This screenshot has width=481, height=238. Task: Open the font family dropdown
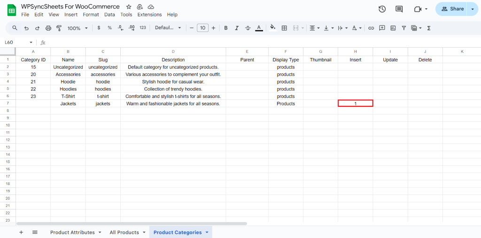tap(168, 28)
